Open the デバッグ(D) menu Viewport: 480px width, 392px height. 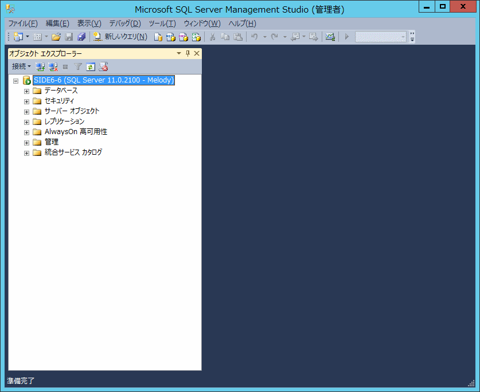click(x=125, y=23)
